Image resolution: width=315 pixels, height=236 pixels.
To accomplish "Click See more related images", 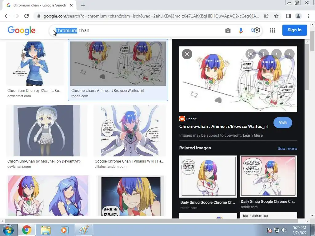I will (x=287, y=148).
